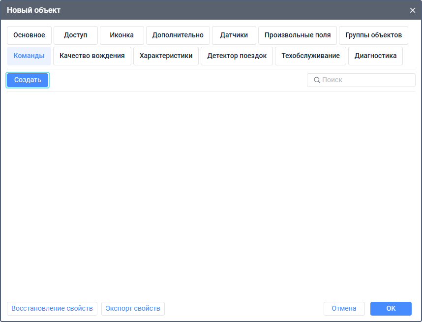Viewport: 422px width, 322px height.
Task: Open the Иконка tab
Action: tap(122, 35)
